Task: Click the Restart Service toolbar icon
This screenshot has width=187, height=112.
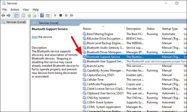Action: pos(72,15)
